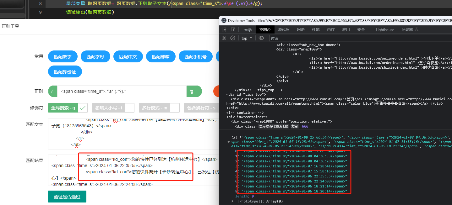Clear console with the circle-slash icon

click(233, 38)
